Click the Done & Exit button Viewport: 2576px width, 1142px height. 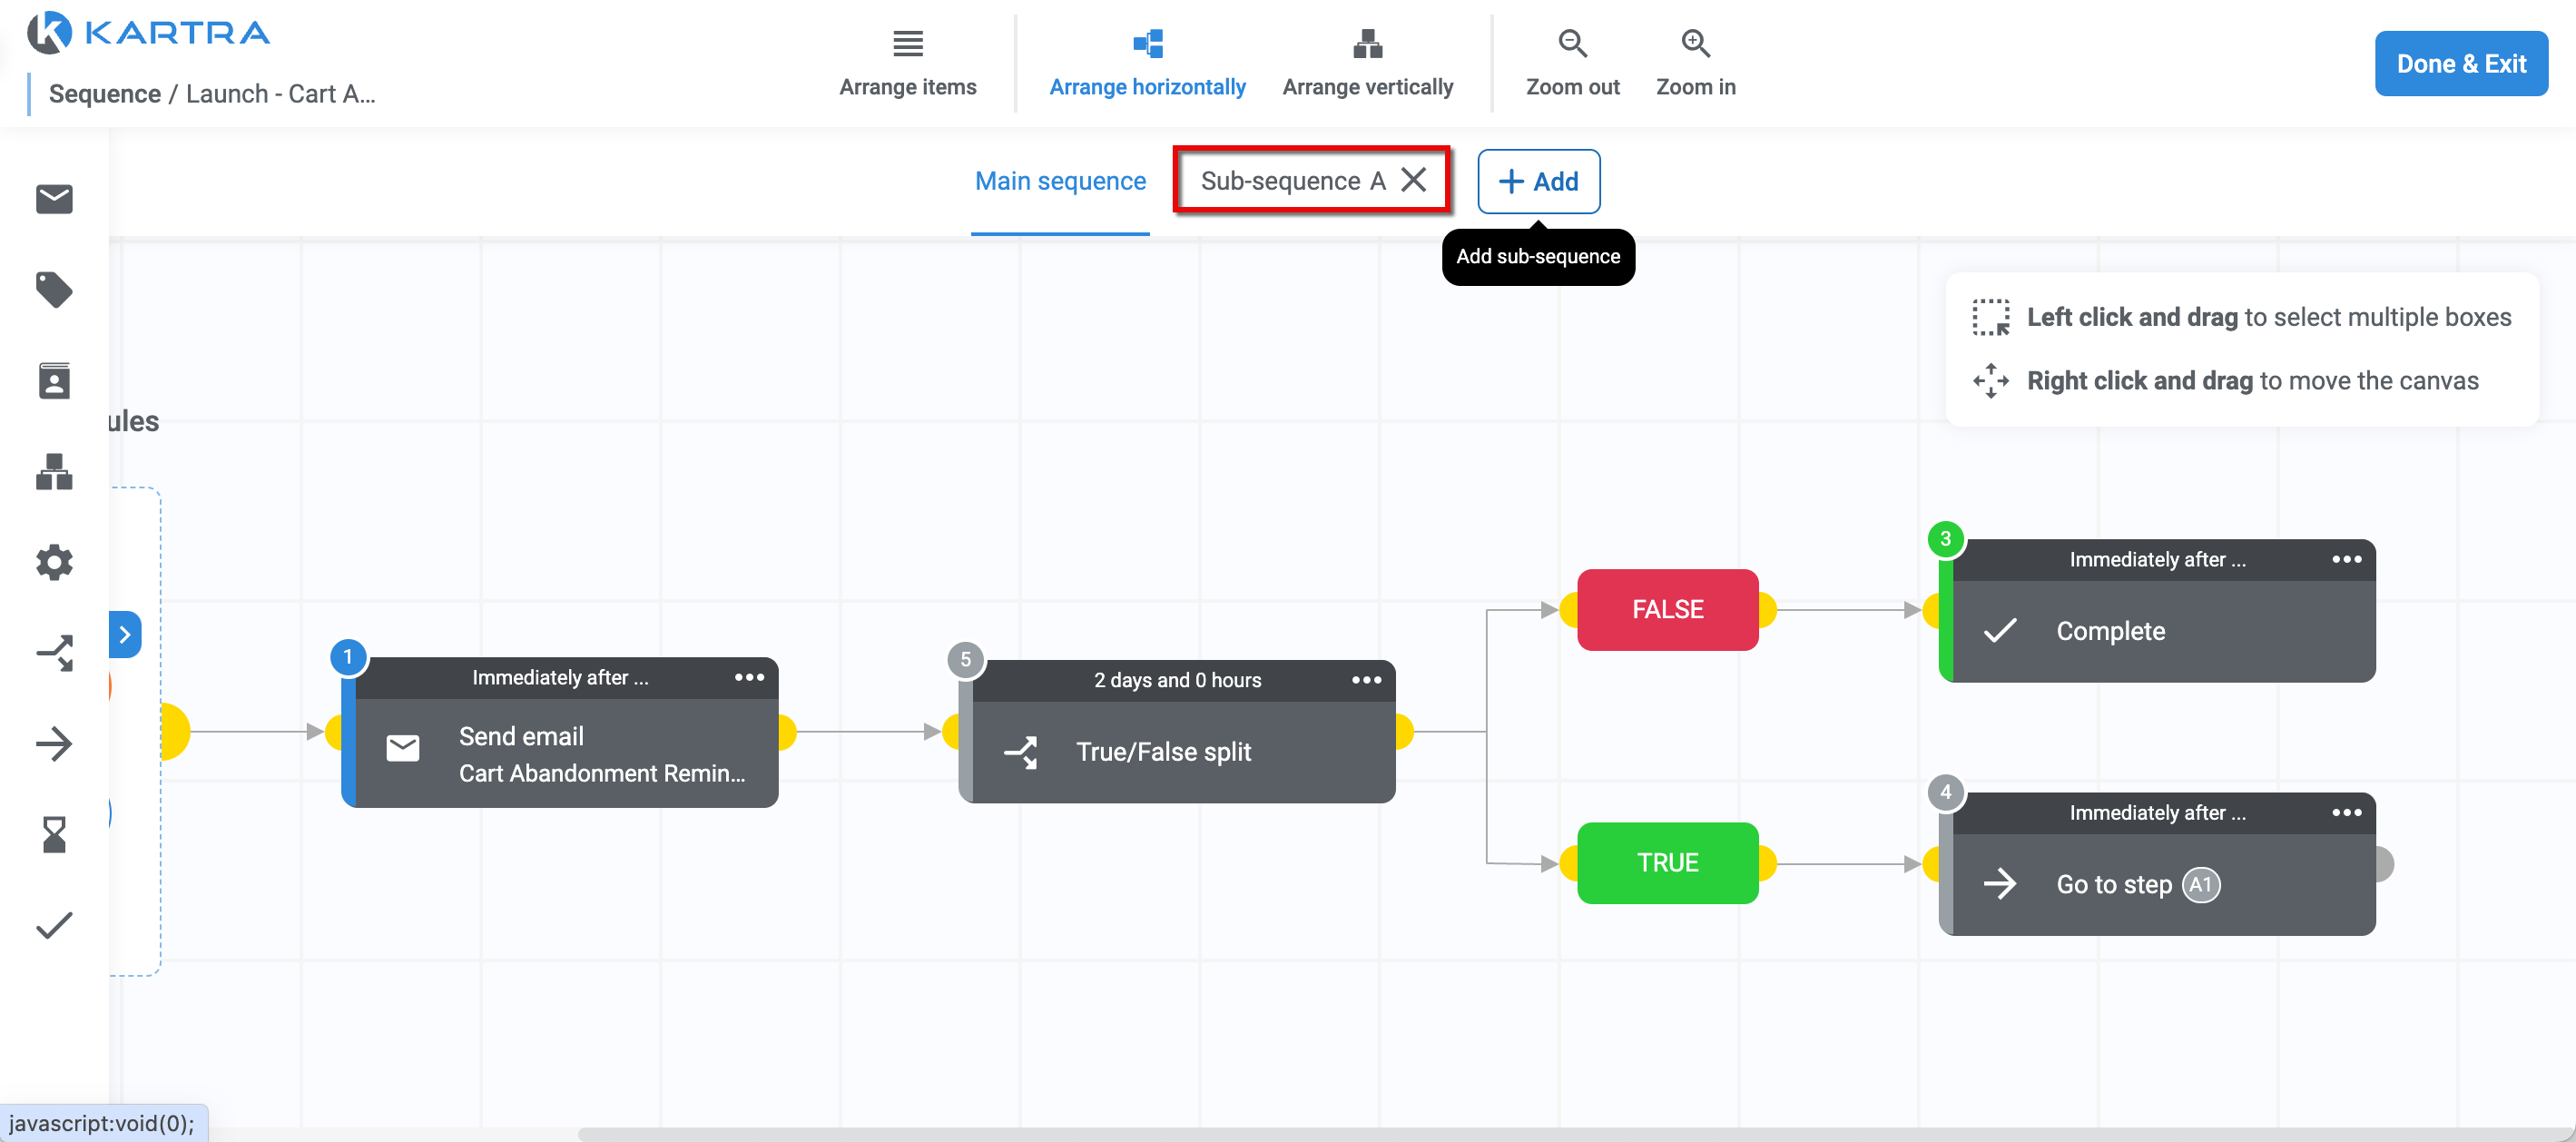pyautogui.click(x=2460, y=64)
